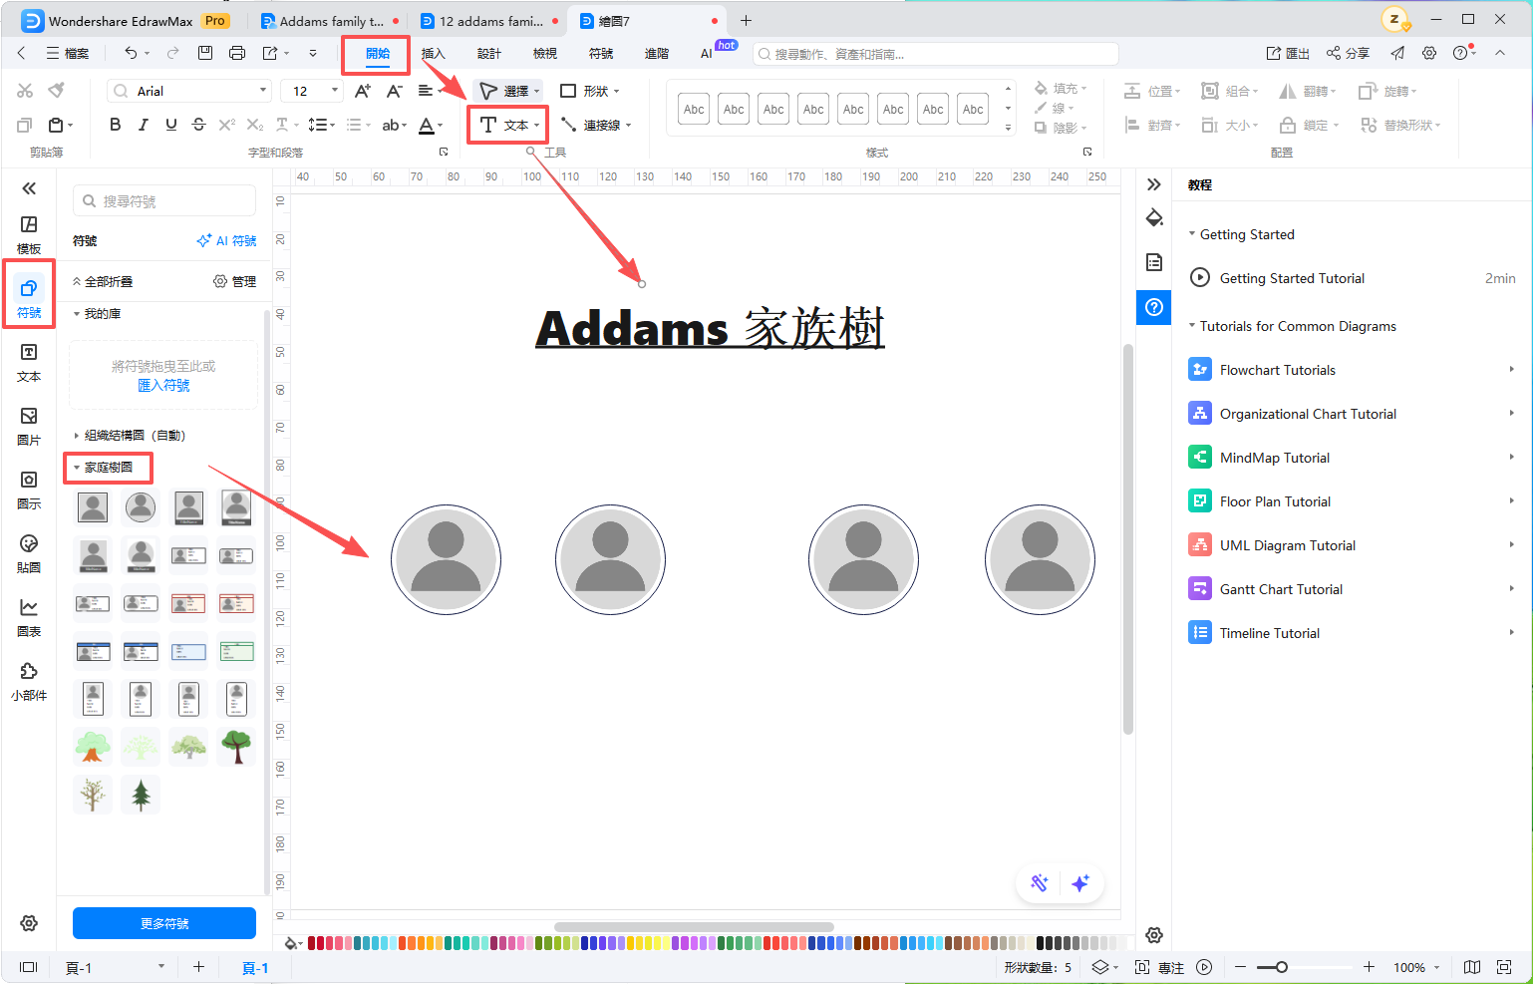The image size is (1533, 984).
Task: Click the Undo arrow icon
Action: pos(131,53)
